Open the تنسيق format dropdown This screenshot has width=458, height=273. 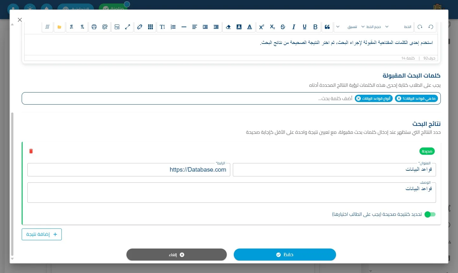tap(347, 27)
